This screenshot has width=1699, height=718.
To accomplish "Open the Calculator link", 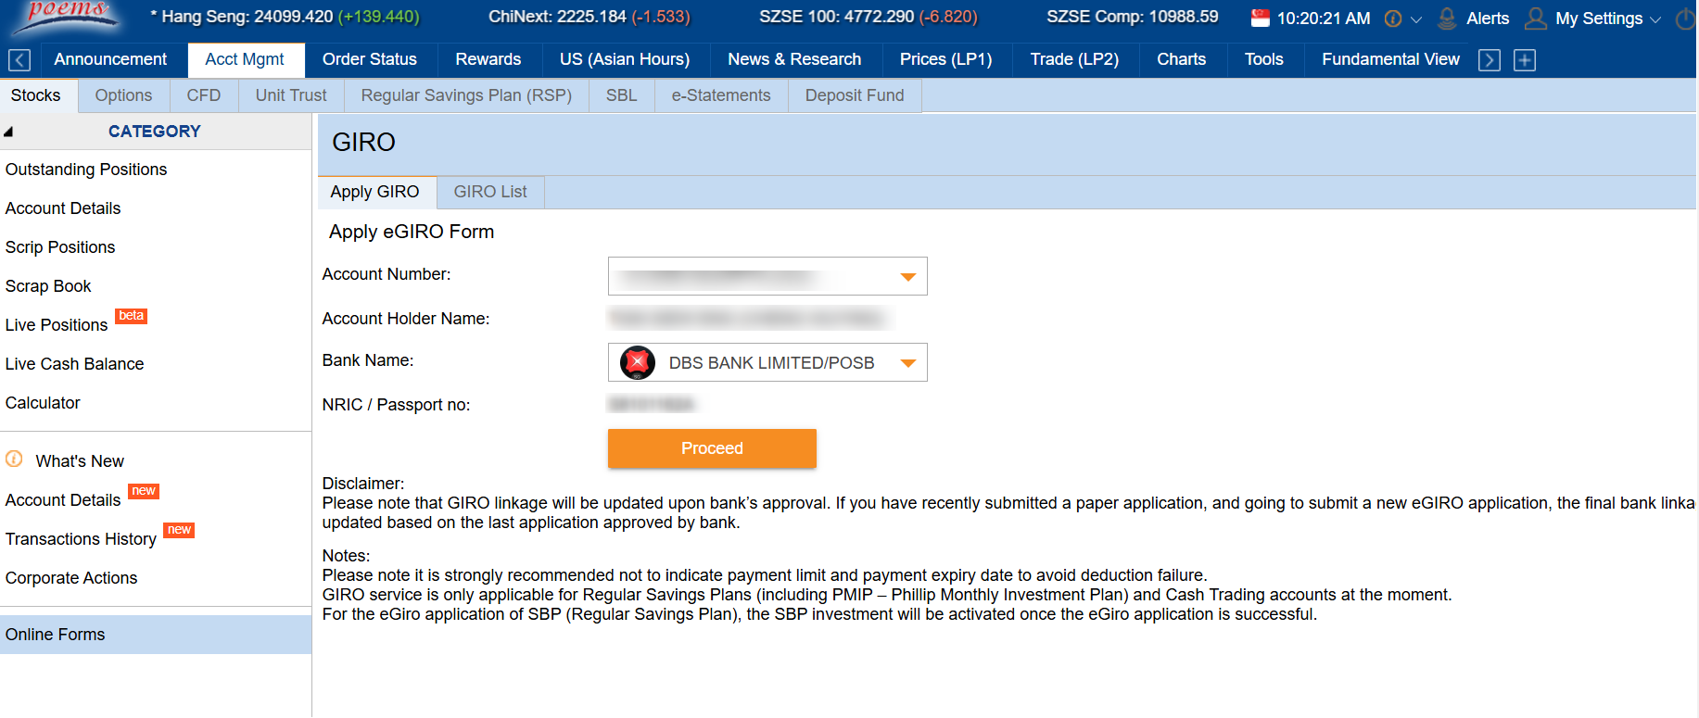I will tap(43, 403).
